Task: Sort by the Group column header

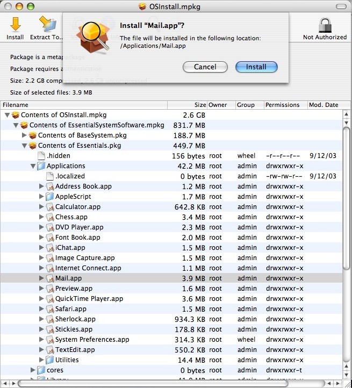Action: pyautogui.click(x=249, y=105)
